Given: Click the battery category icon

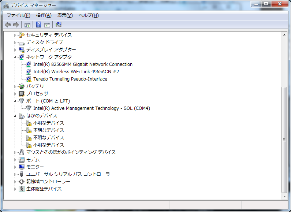Looking at the screenshot, I should click(x=22, y=86).
